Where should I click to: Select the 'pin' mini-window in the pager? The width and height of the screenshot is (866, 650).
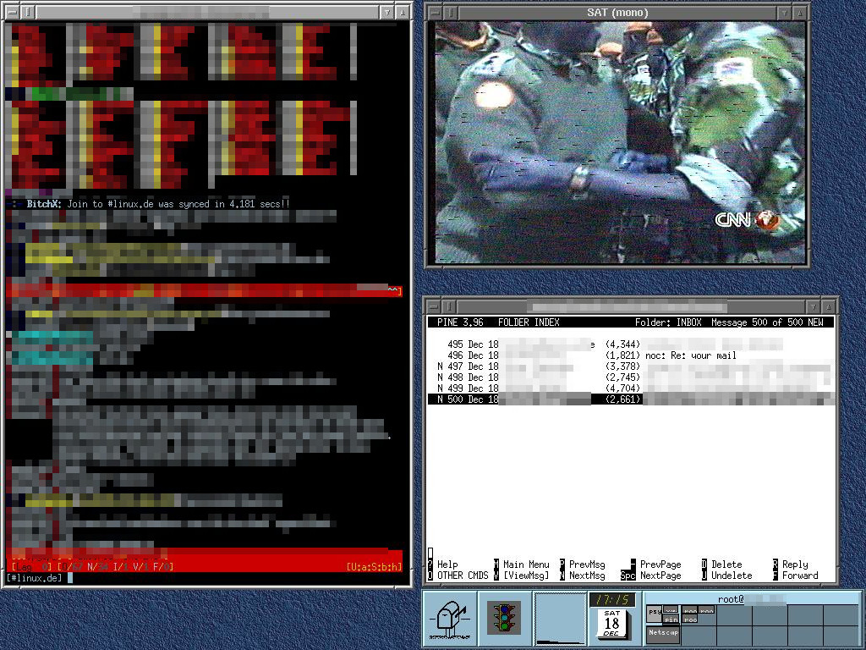coord(671,620)
